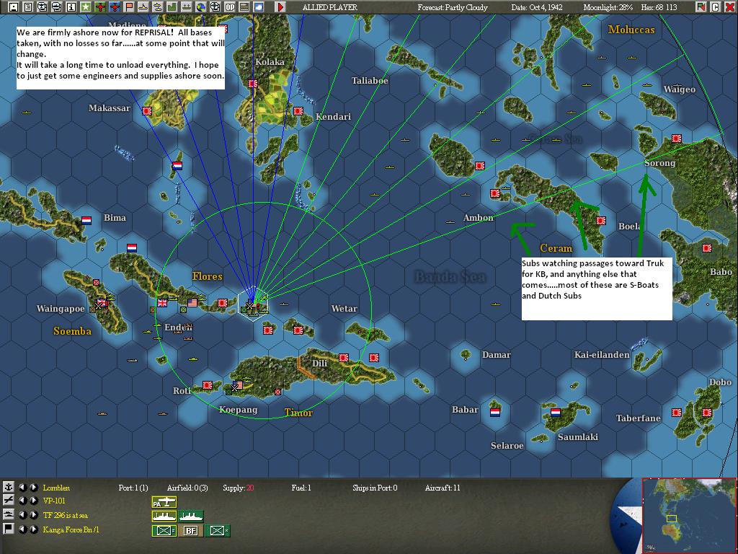Click the red plane air units icon

(99, 6)
